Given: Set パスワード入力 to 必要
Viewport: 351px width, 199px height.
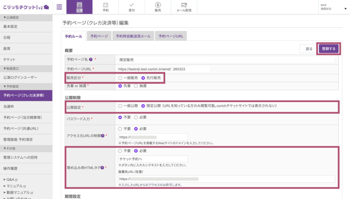Looking at the screenshot, I should (136, 117).
